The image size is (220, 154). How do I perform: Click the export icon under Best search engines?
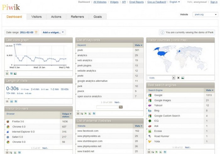click(x=165, y=152)
